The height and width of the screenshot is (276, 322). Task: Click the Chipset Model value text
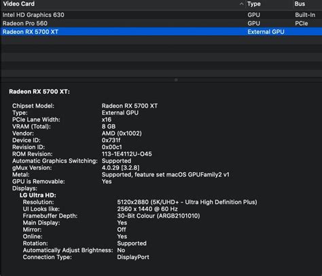(x=130, y=106)
